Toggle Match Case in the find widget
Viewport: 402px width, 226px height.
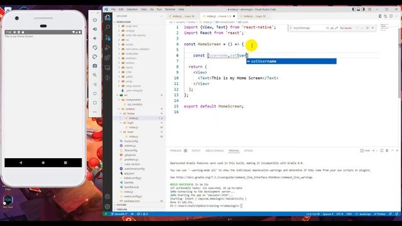point(327,28)
